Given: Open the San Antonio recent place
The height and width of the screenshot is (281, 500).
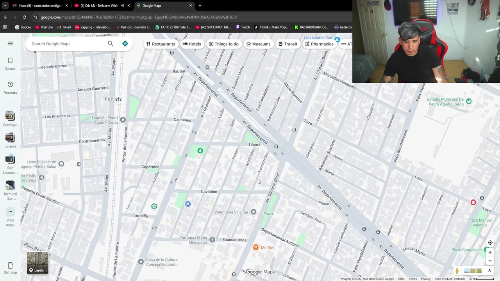Looking at the screenshot, I should 10,164.
